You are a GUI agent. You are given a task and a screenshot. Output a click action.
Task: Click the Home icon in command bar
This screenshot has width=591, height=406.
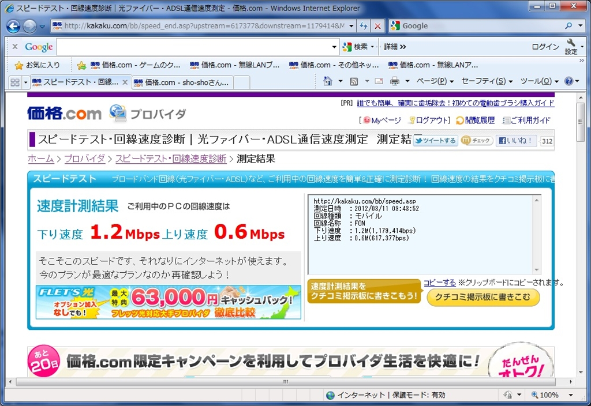click(x=328, y=81)
